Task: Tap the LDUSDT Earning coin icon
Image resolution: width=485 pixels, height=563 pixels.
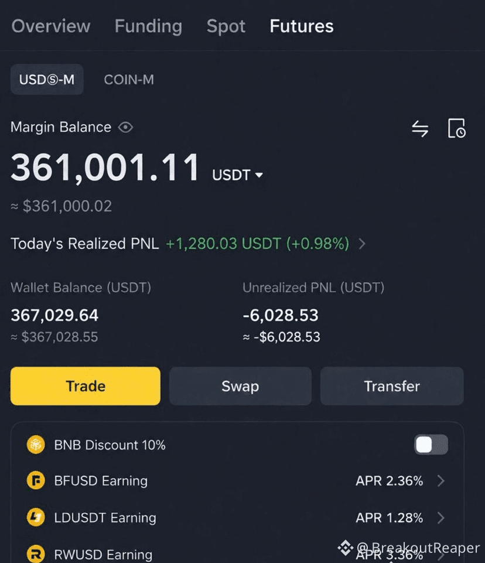Action: click(x=36, y=517)
